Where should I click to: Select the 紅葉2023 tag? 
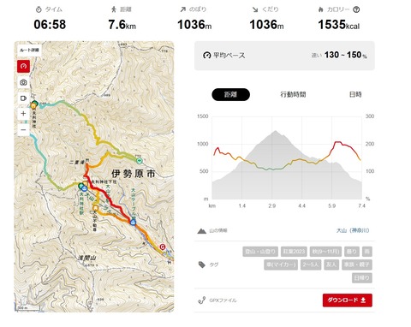pos(294,252)
